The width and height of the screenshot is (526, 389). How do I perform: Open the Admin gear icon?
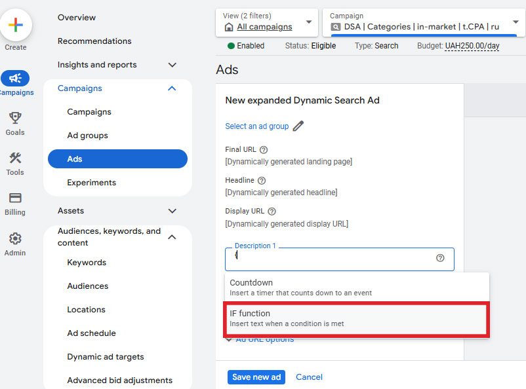(15, 239)
